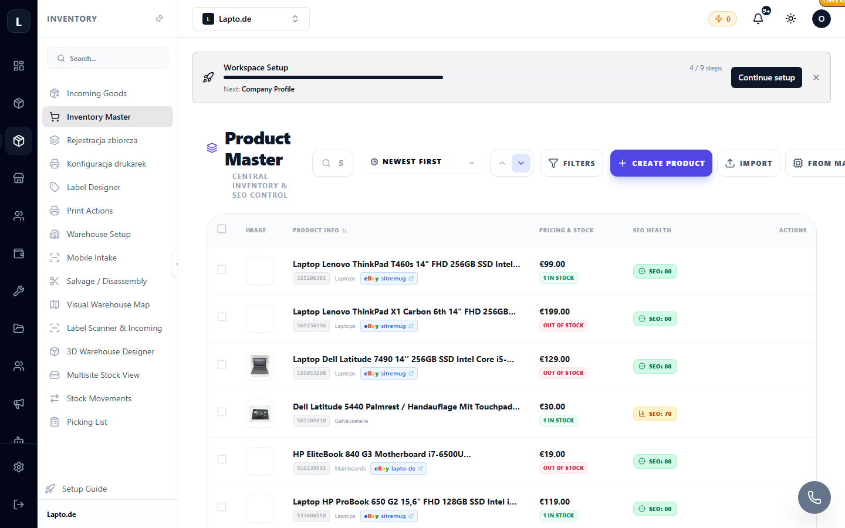845x528 pixels.
Task: Open eBay lapto-de link for HP EliteBook motherboard
Action: [x=398, y=469]
